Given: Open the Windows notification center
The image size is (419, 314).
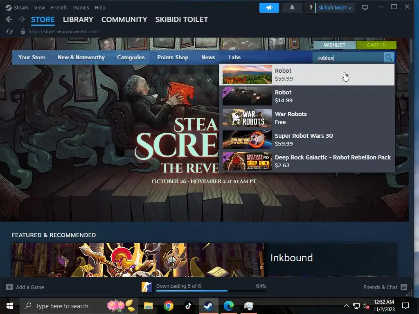Looking at the screenshot, I should 405,306.
